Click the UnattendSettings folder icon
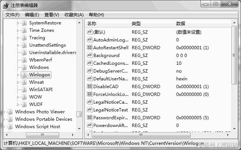This screenshot has width=241, height=150. click(x=24, y=45)
